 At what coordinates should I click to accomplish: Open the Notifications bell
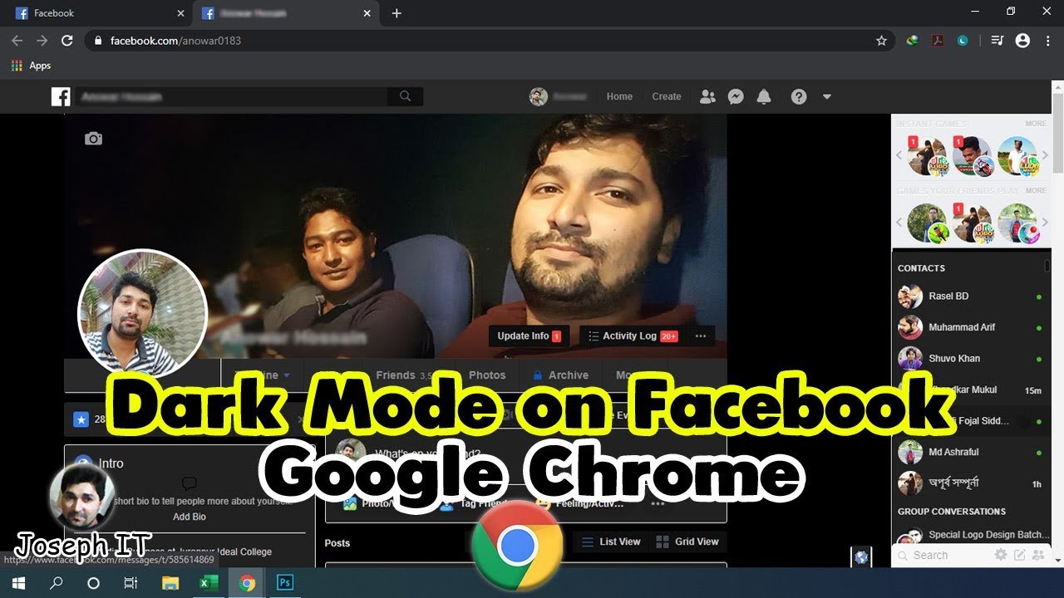pyautogui.click(x=764, y=96)
